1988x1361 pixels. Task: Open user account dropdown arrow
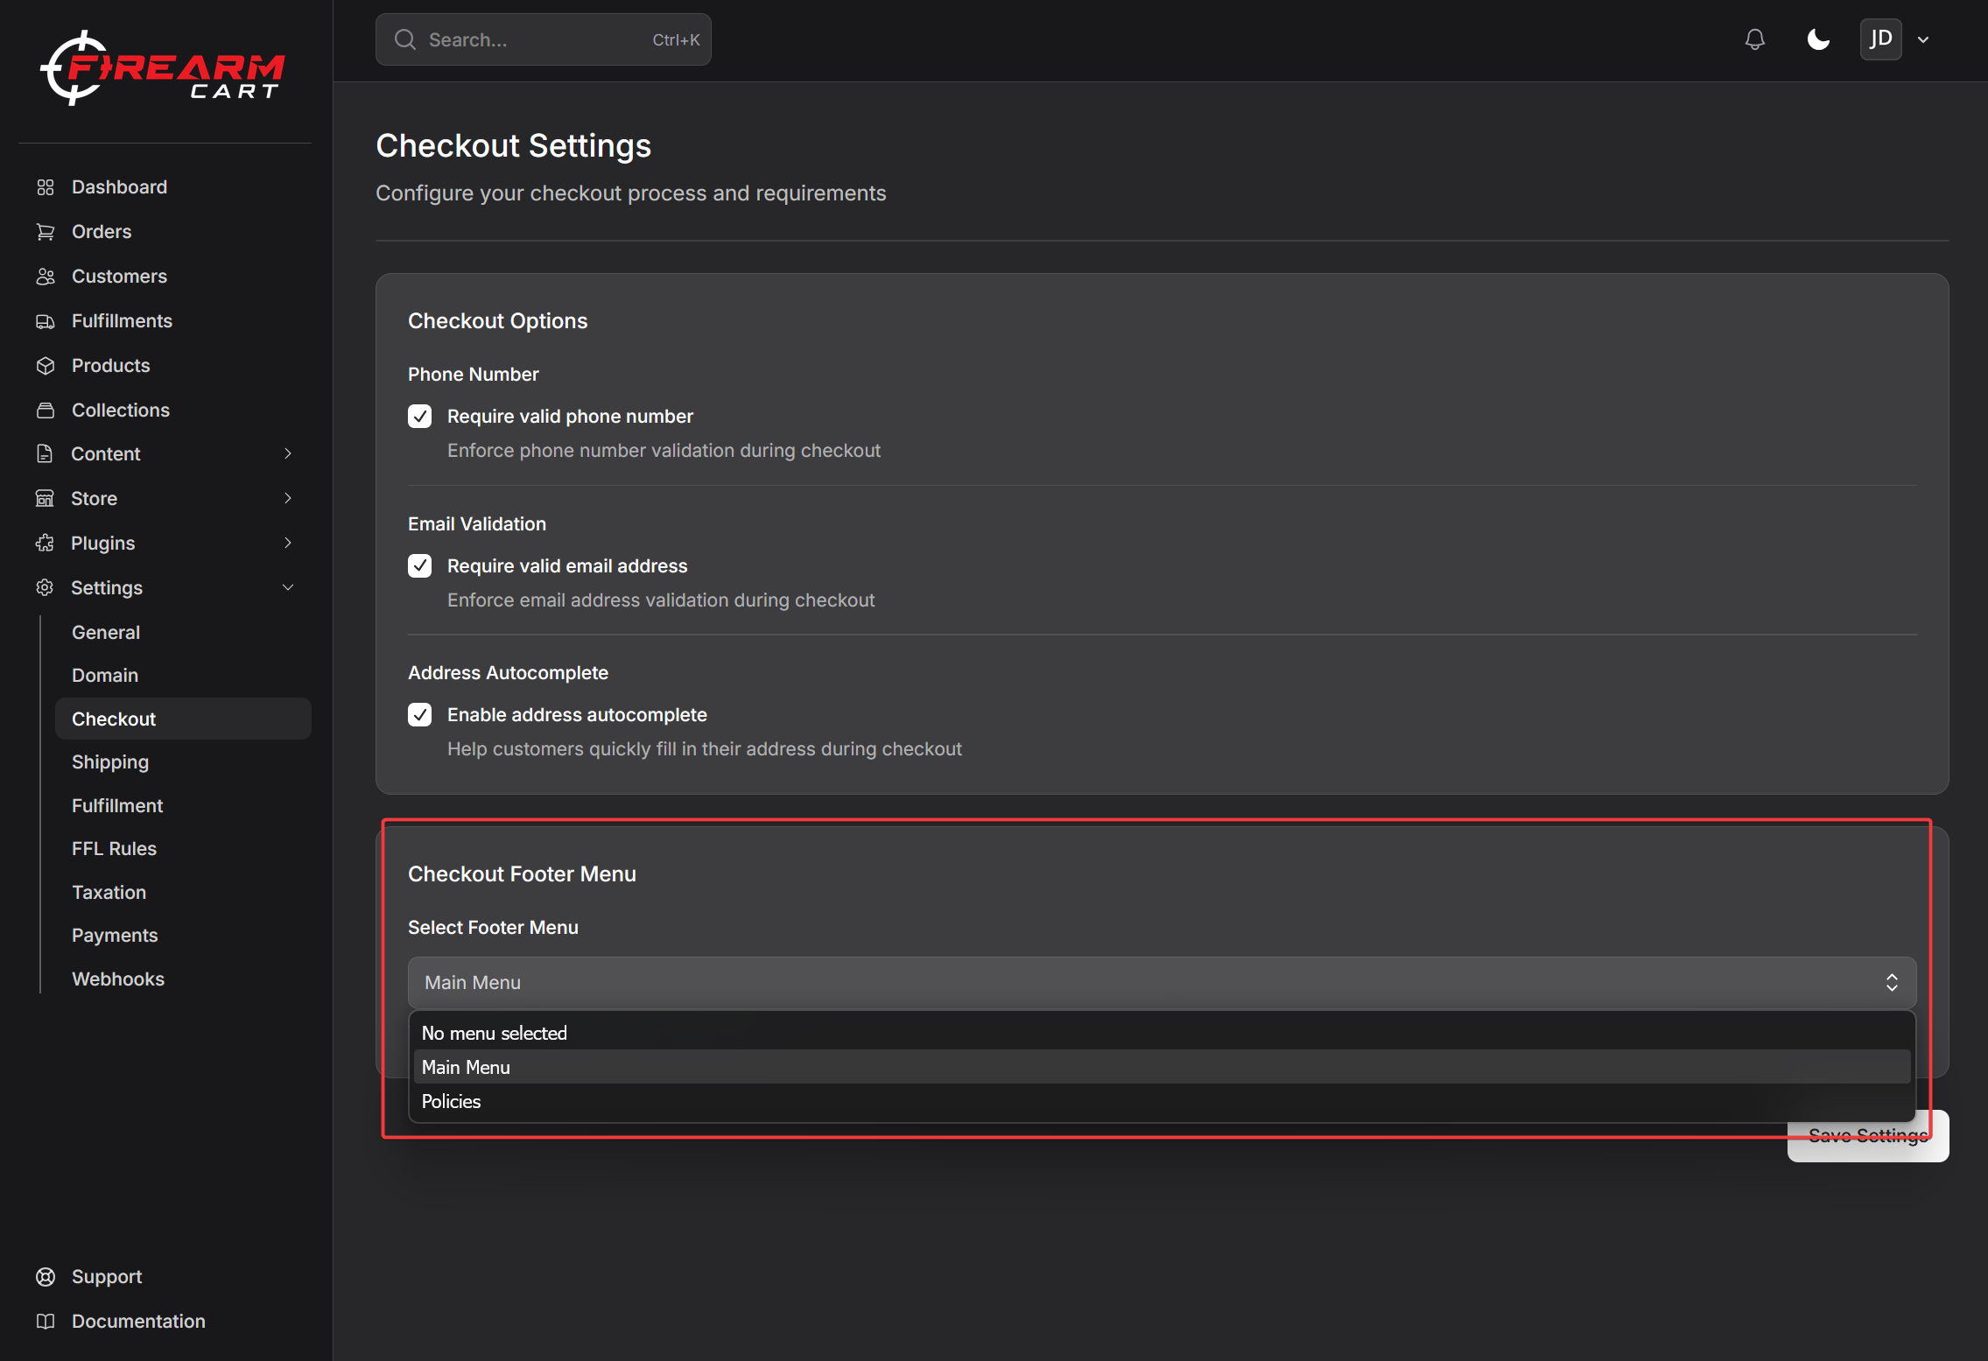[1923, 39]
